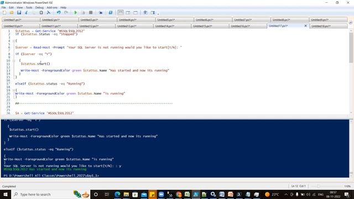Switch to the Untitled10.ps1 tab
The height and width of the screenshot is (199, 354).
[x=20, y=26]
